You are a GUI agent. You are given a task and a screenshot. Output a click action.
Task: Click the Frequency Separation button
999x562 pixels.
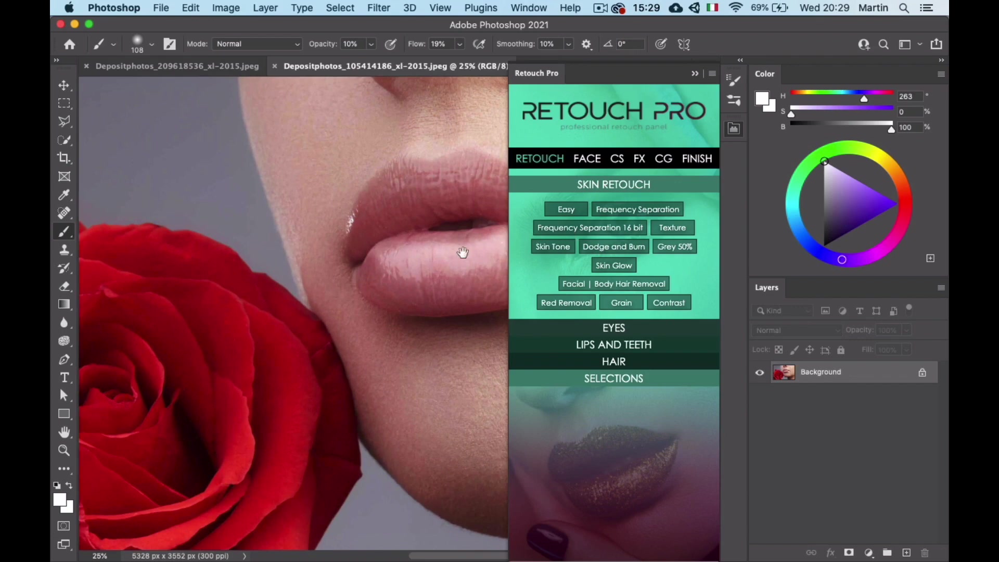pyautogui.click(x=637, y=209)
